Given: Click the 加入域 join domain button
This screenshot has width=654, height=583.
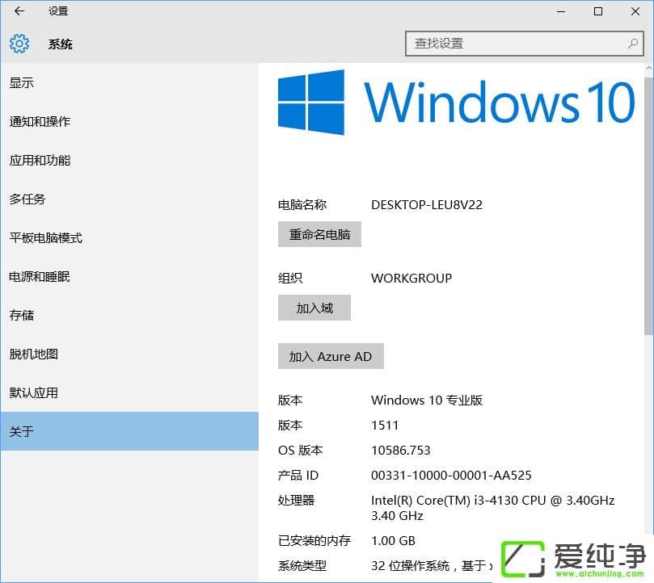Looking at the screenshot, I should [x=314, y=308].
